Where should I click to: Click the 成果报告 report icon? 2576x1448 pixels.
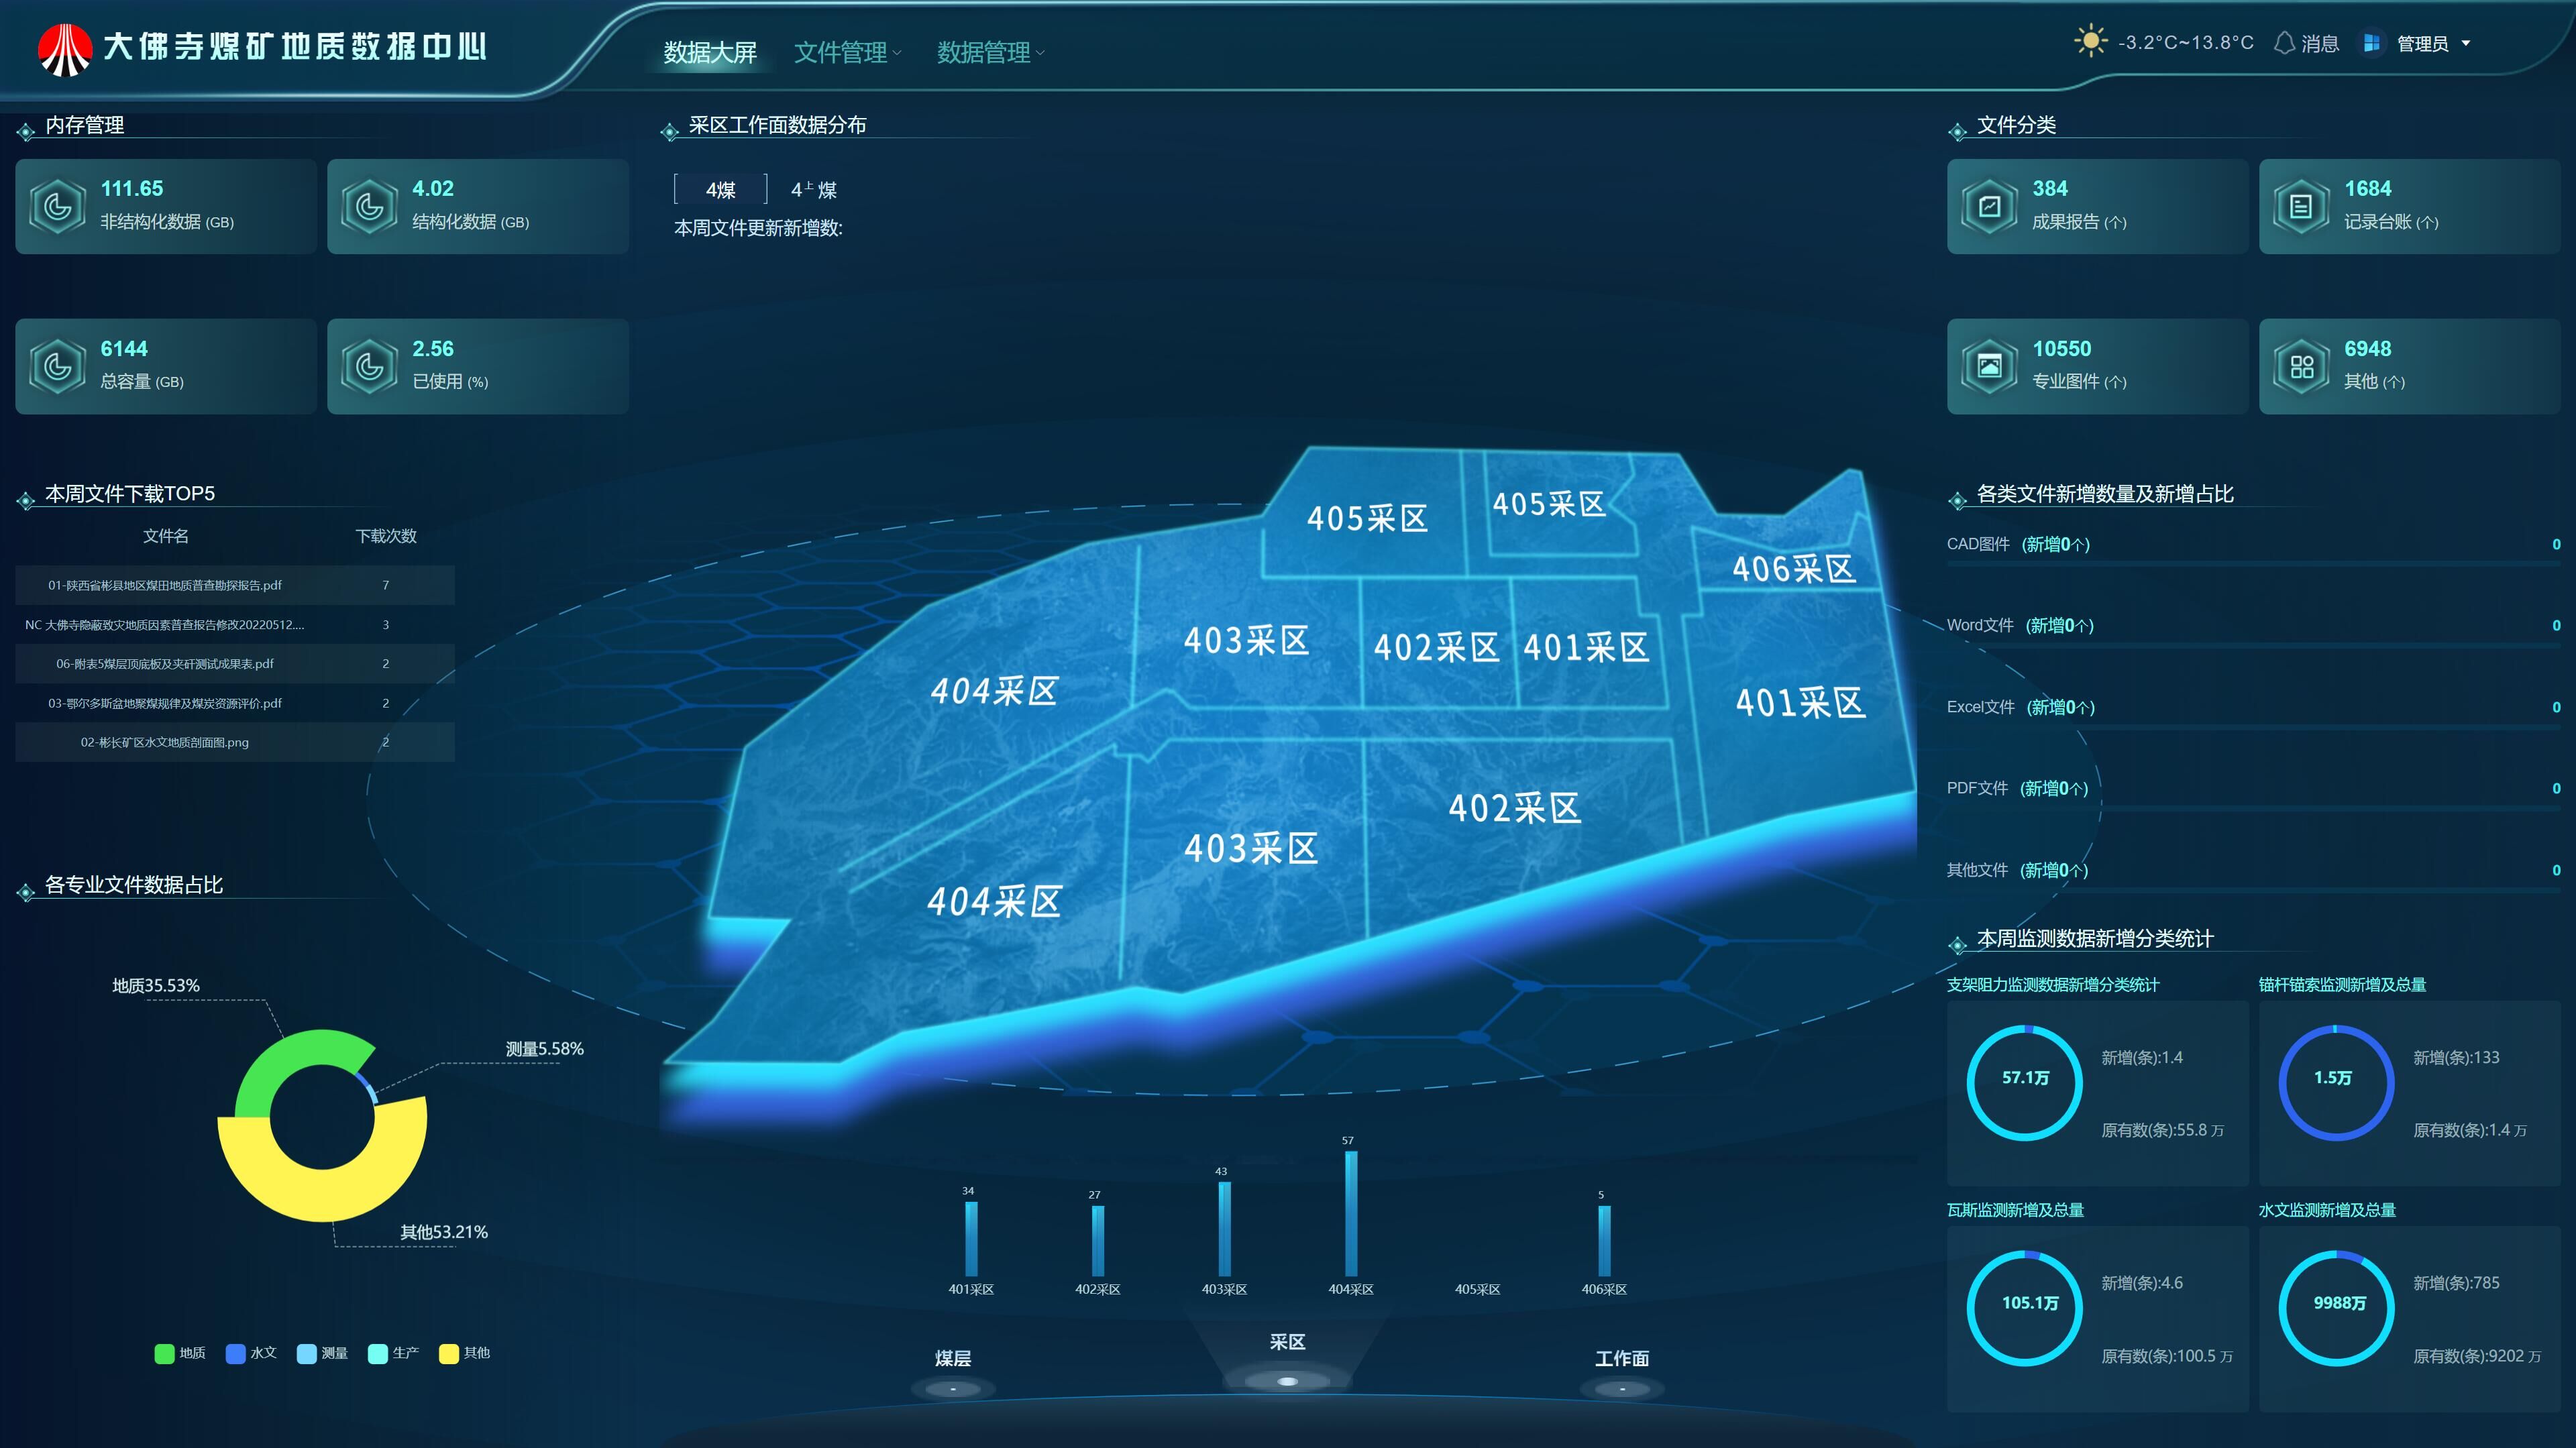tap(1989, 206)
